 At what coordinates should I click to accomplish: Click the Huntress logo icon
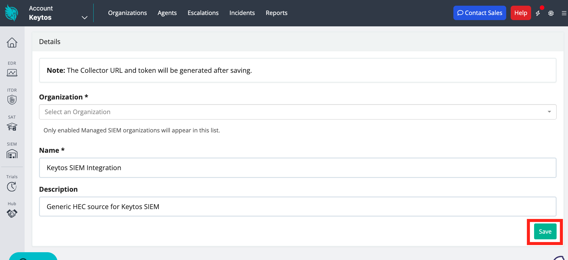click(x=12, y=13)
